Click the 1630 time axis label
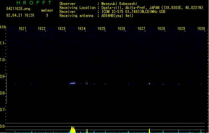 [201, 29]
